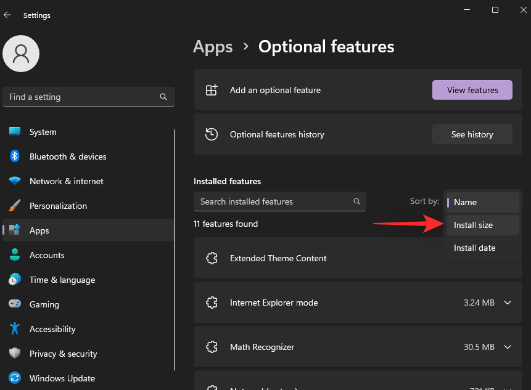Click Extended Theme Content row text
This screenshot has height=390, width=531.
click(x=278, y=258)
